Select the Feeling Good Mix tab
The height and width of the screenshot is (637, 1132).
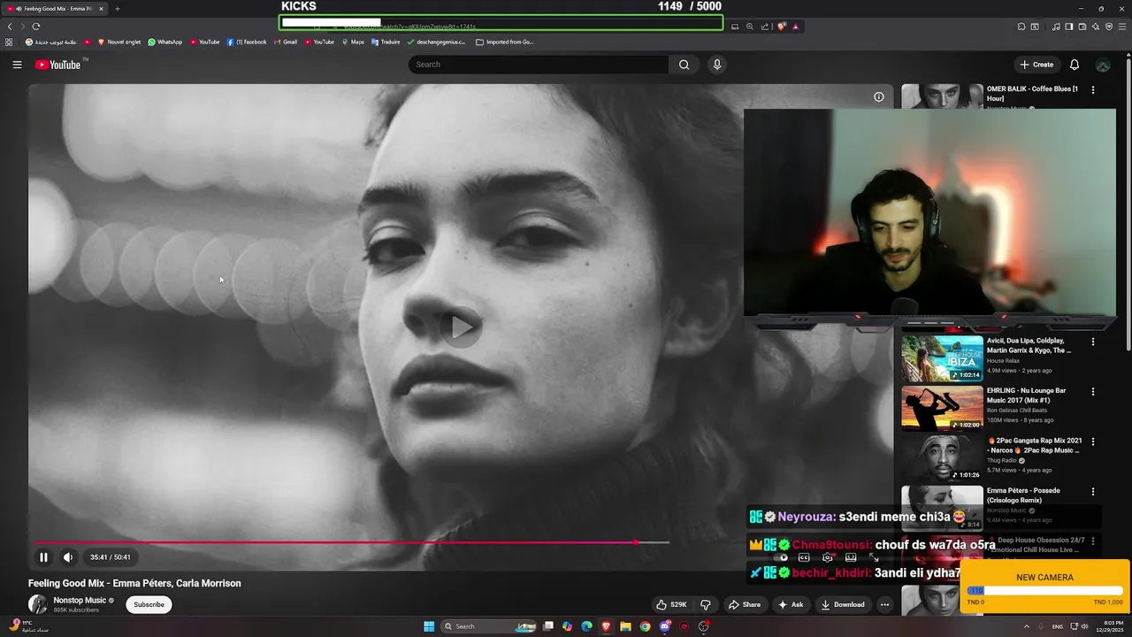[x=55, y=9]
